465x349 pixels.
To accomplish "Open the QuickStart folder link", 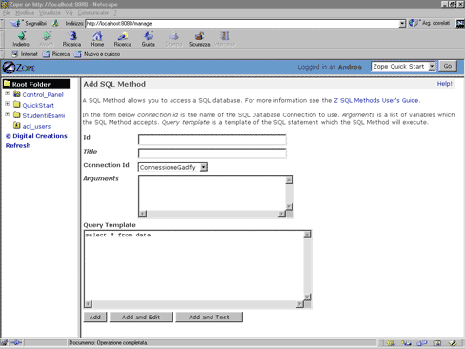I will click(x=38, y=105).
